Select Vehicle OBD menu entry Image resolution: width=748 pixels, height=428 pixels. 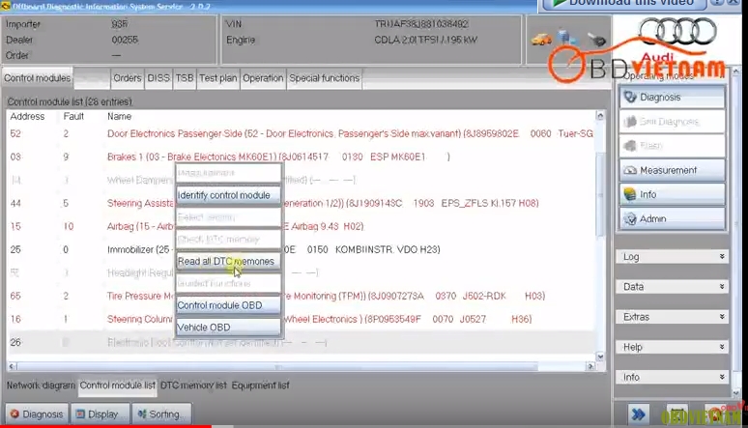[x=228, y=328]
